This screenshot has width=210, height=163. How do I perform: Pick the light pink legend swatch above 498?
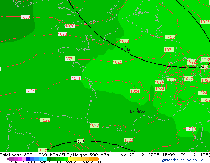click(24, 159)
